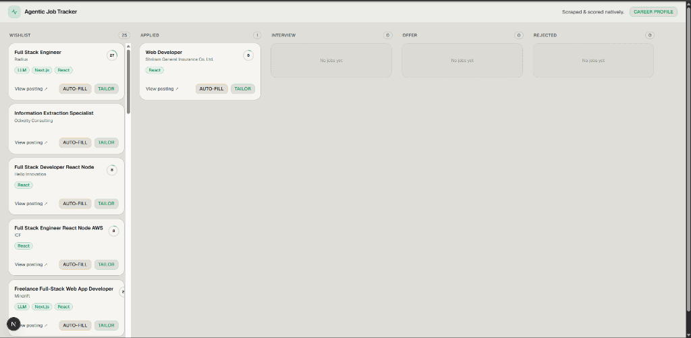Tailor resume for Freelance Full-Stack Web App Developer
Image resolution: width=691 pixels, height=338 pixels.
[106, 325]
